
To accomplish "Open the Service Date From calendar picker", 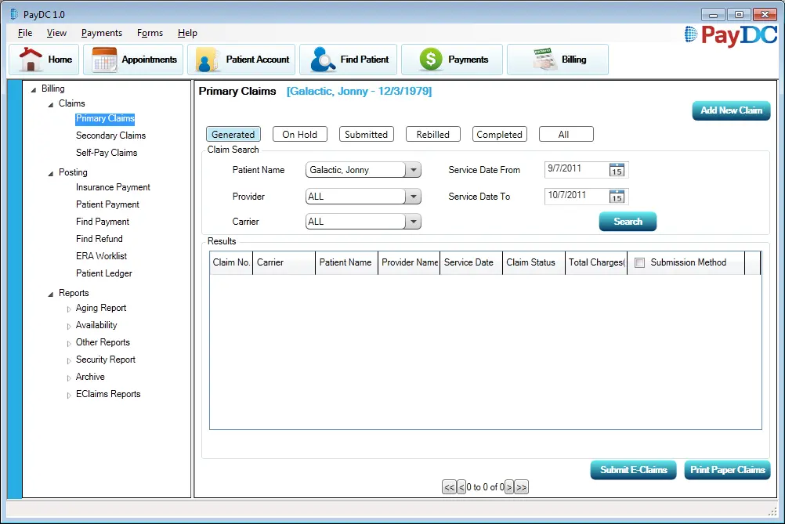I will coord(617,169).
